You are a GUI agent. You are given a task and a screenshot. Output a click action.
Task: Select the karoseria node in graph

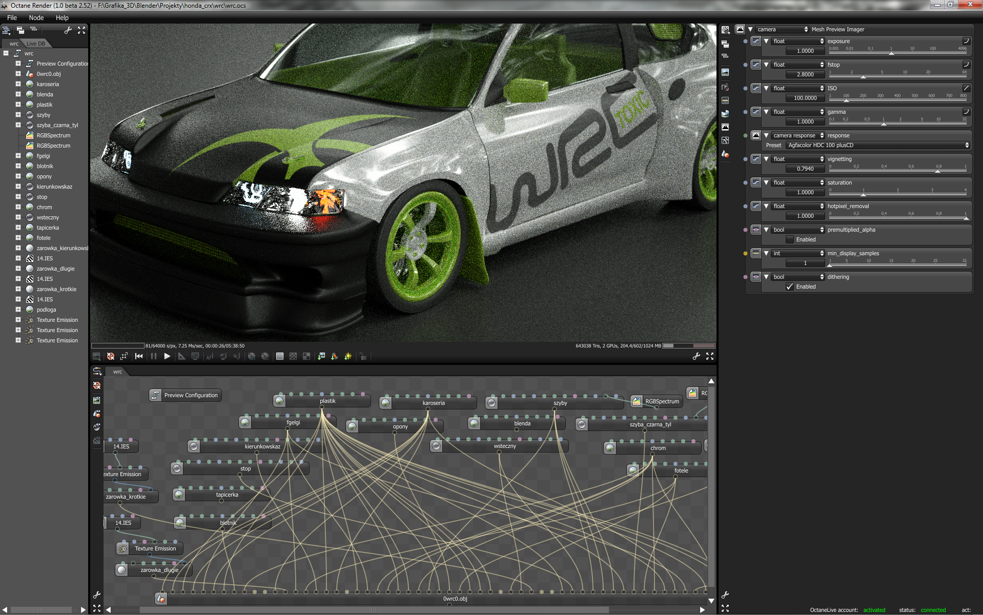pyautogui.click(x=428, y=403)
